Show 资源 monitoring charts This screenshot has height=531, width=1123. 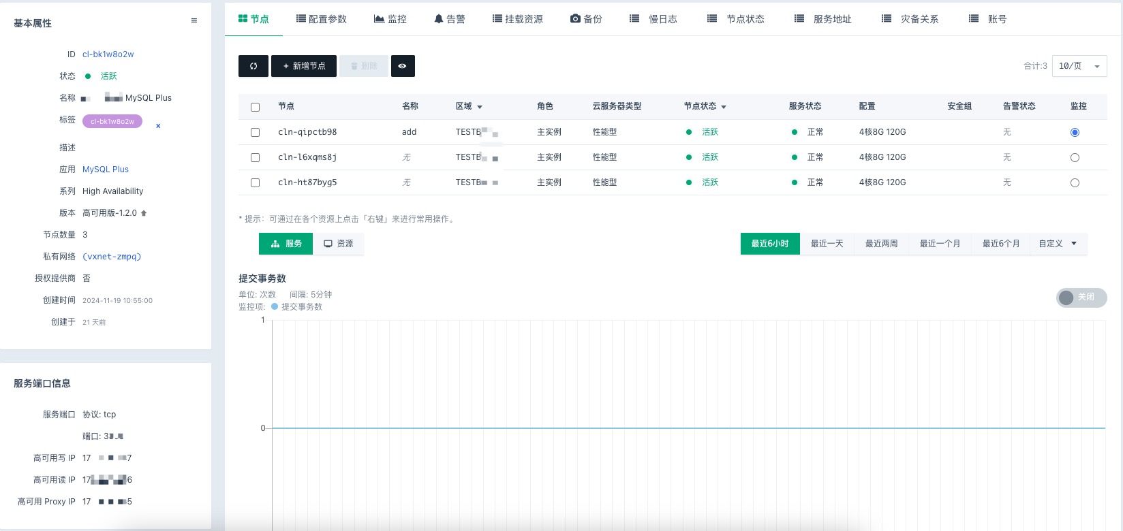point(338,244)
